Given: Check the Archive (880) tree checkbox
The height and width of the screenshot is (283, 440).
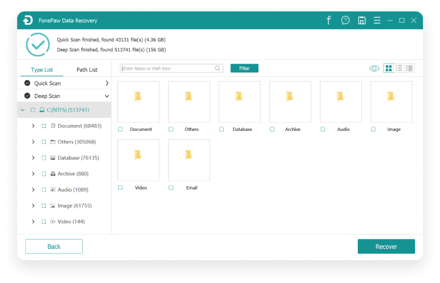Looking at the screenshot, I should (x=44, y=174).
